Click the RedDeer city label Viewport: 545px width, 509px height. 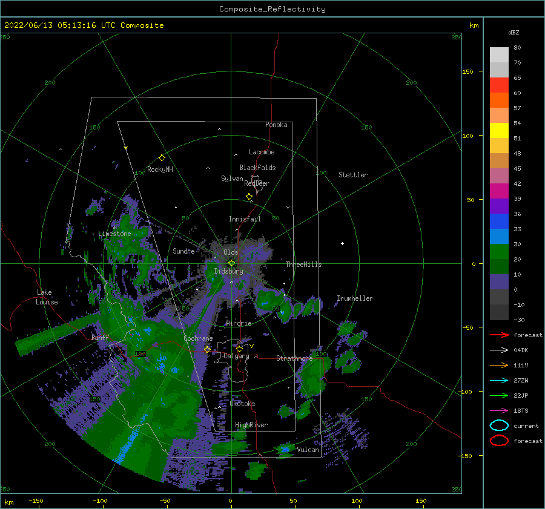point(257,183)
